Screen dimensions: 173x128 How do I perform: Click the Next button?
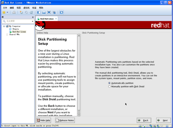(163, 120)
